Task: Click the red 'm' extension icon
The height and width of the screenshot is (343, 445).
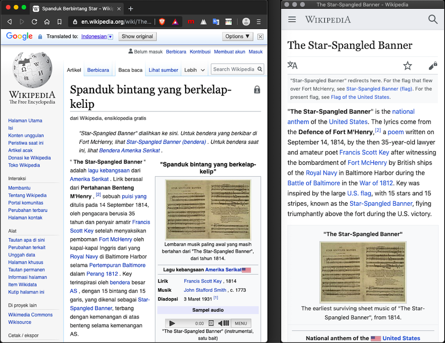Action: (191, 21)
